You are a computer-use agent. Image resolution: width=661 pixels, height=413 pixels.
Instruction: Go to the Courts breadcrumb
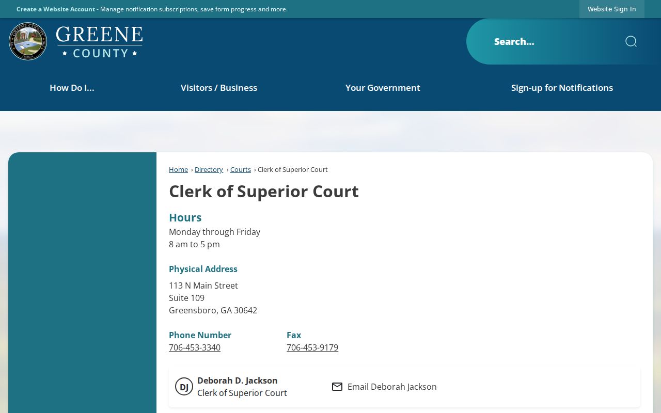point(241,169)
